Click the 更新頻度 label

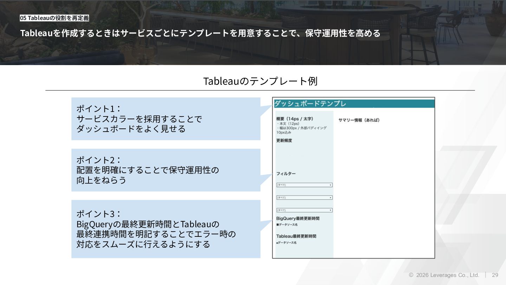(284, 141)
